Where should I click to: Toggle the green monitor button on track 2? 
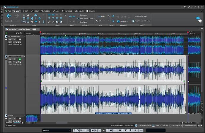pyautogui.click(x=20, y=59)
